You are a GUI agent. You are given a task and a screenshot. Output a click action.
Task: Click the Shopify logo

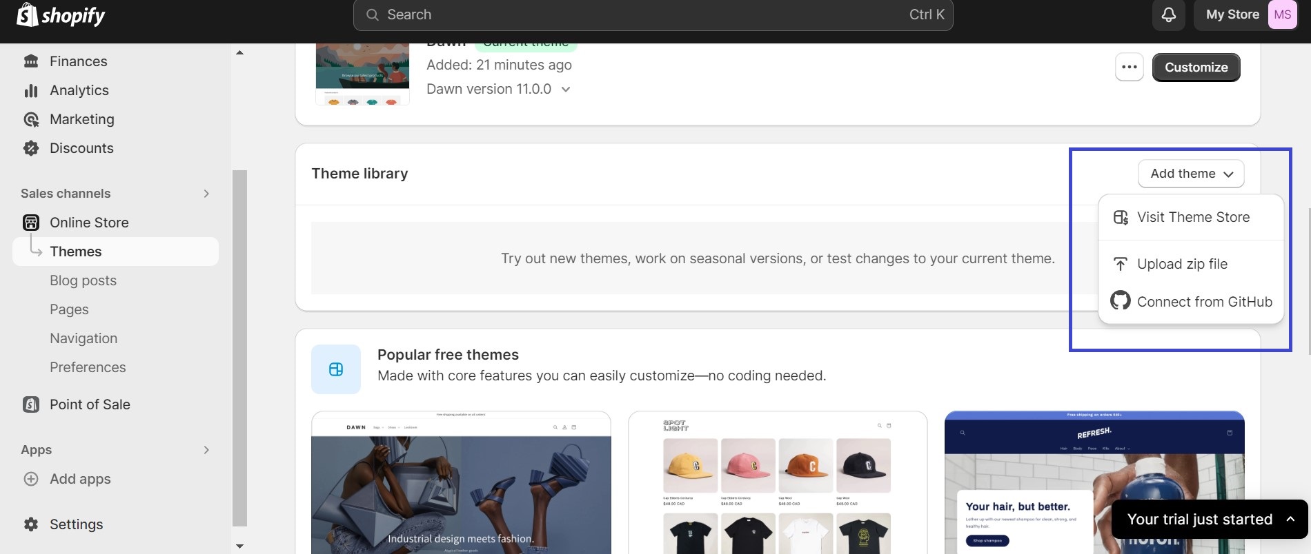61,15
